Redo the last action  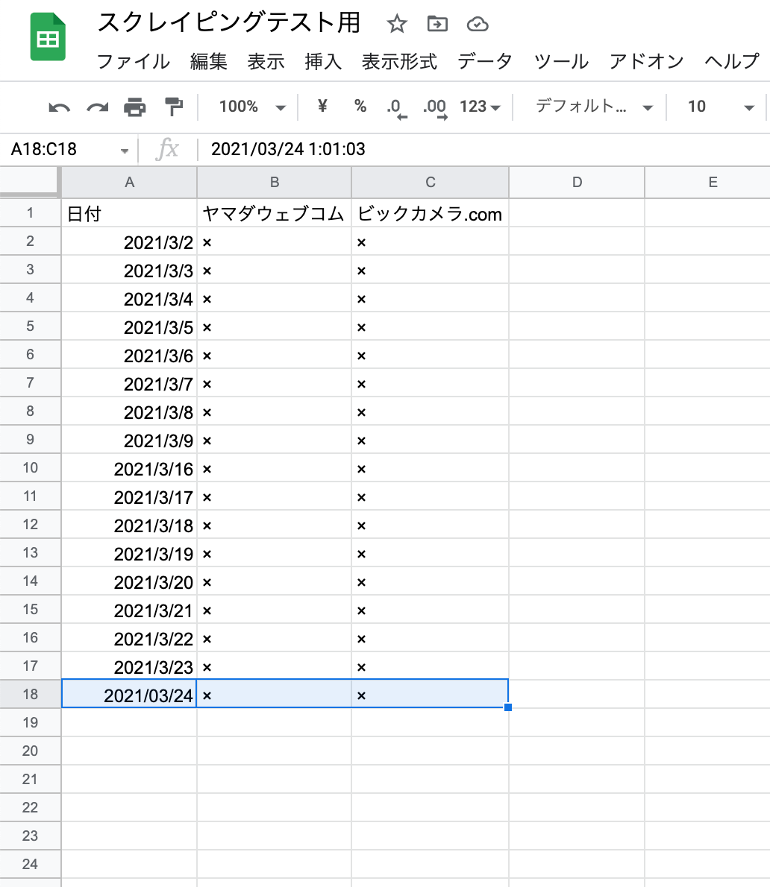[98, 107]
